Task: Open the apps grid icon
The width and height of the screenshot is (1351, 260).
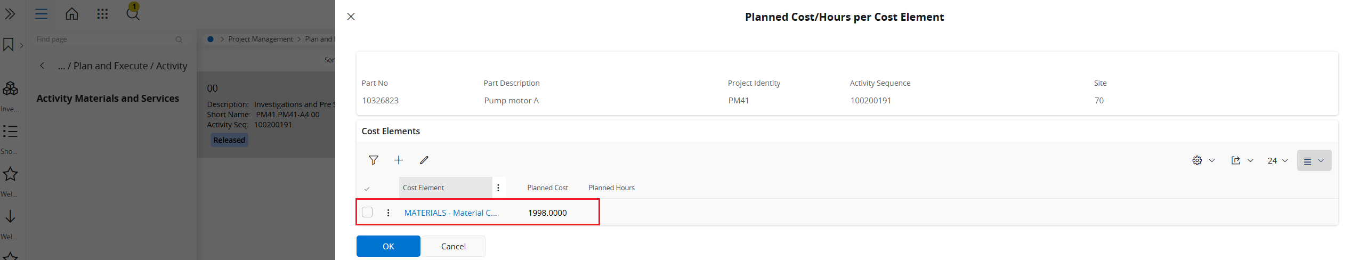Action: click(x=102, y=14)
